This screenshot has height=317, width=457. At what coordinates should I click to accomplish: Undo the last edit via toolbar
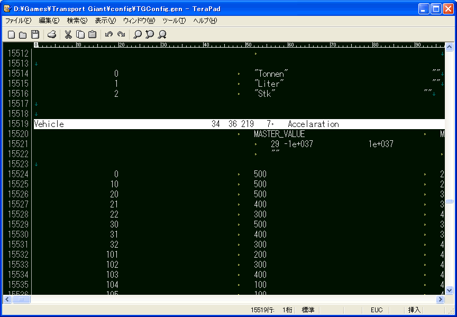[109, 34]
